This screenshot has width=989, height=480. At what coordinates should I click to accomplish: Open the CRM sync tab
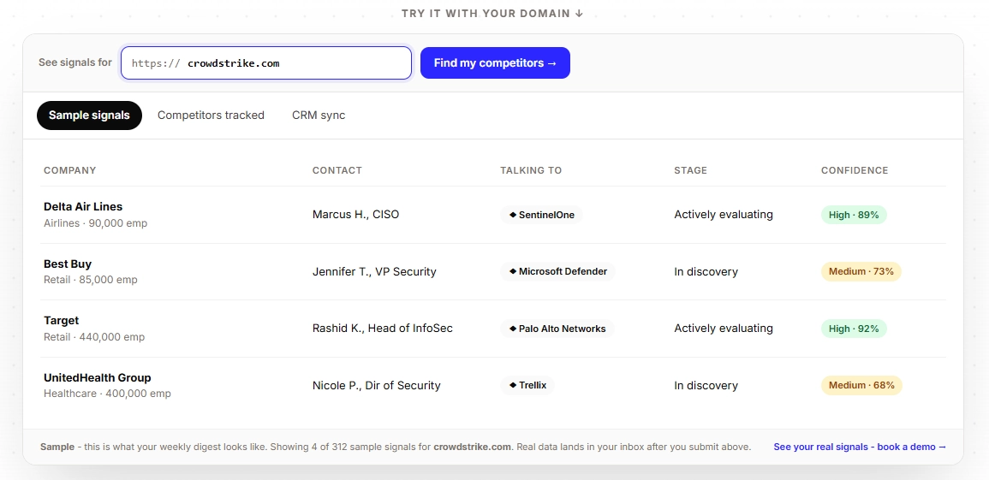point(319,116)
